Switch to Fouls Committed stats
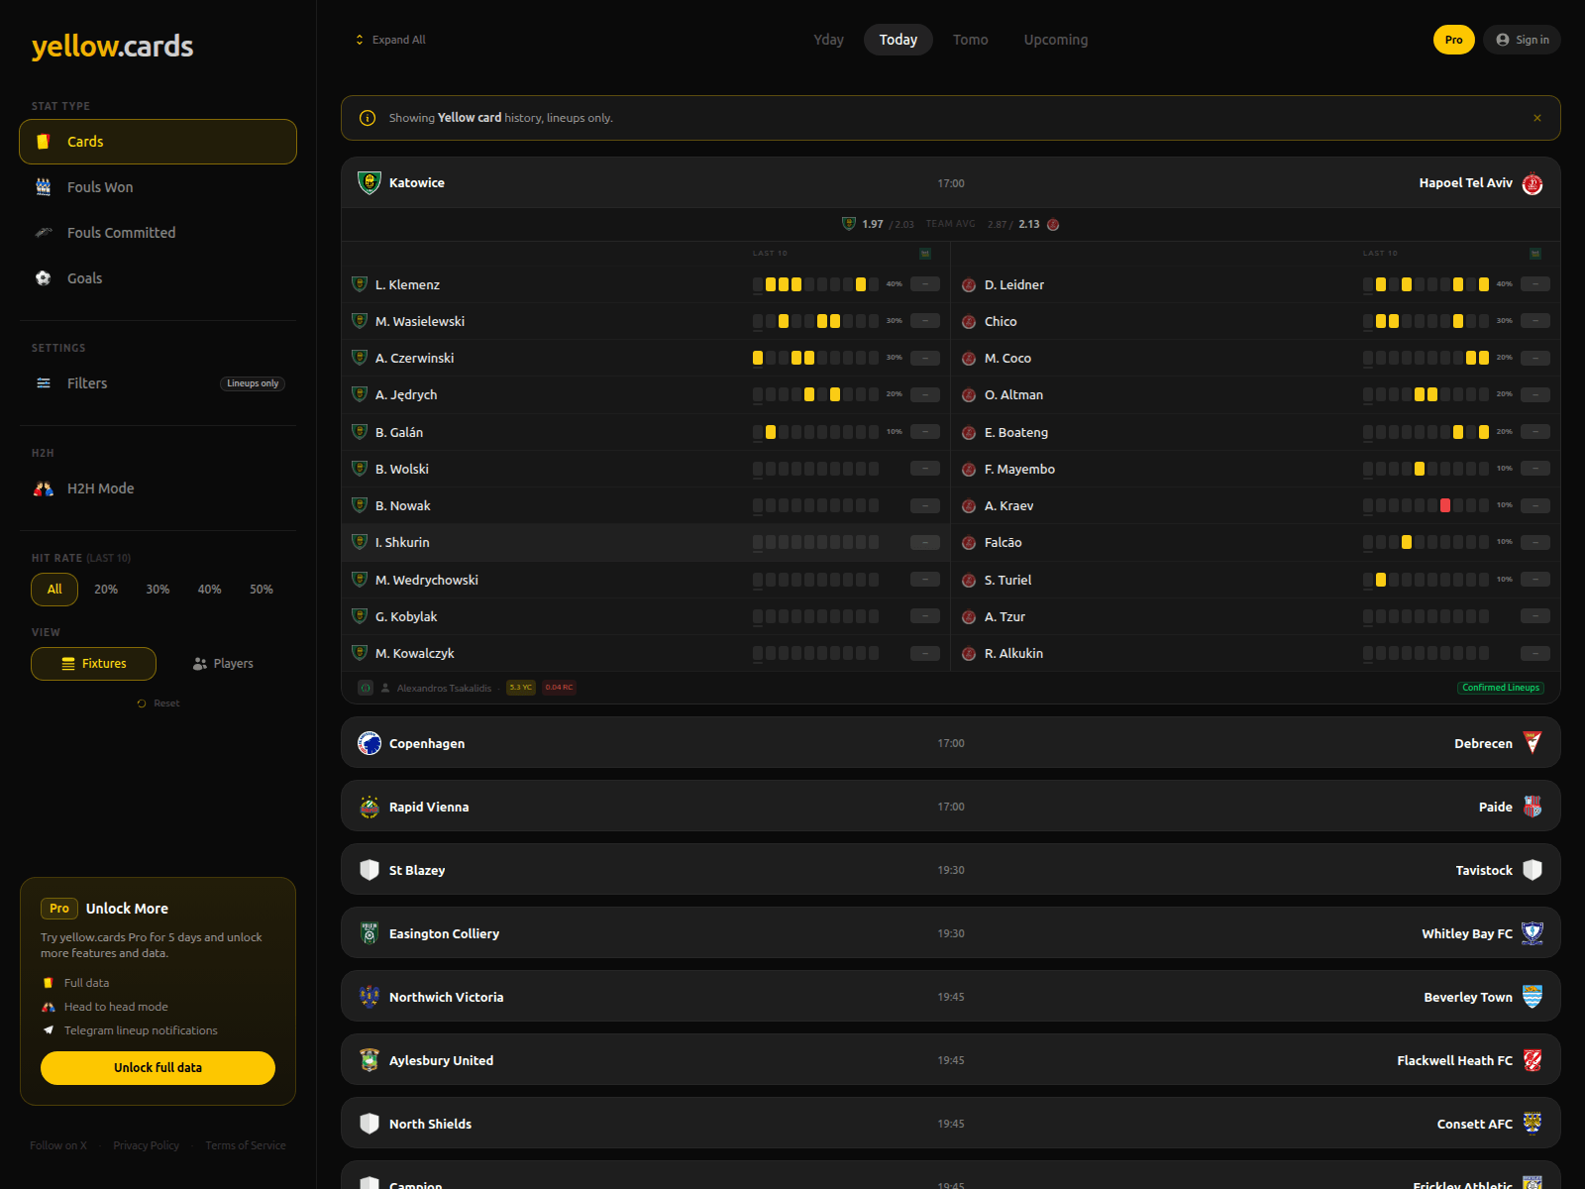1585x1189 pixels. point(158,233)
